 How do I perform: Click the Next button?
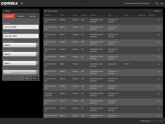(x=16, y=78)
